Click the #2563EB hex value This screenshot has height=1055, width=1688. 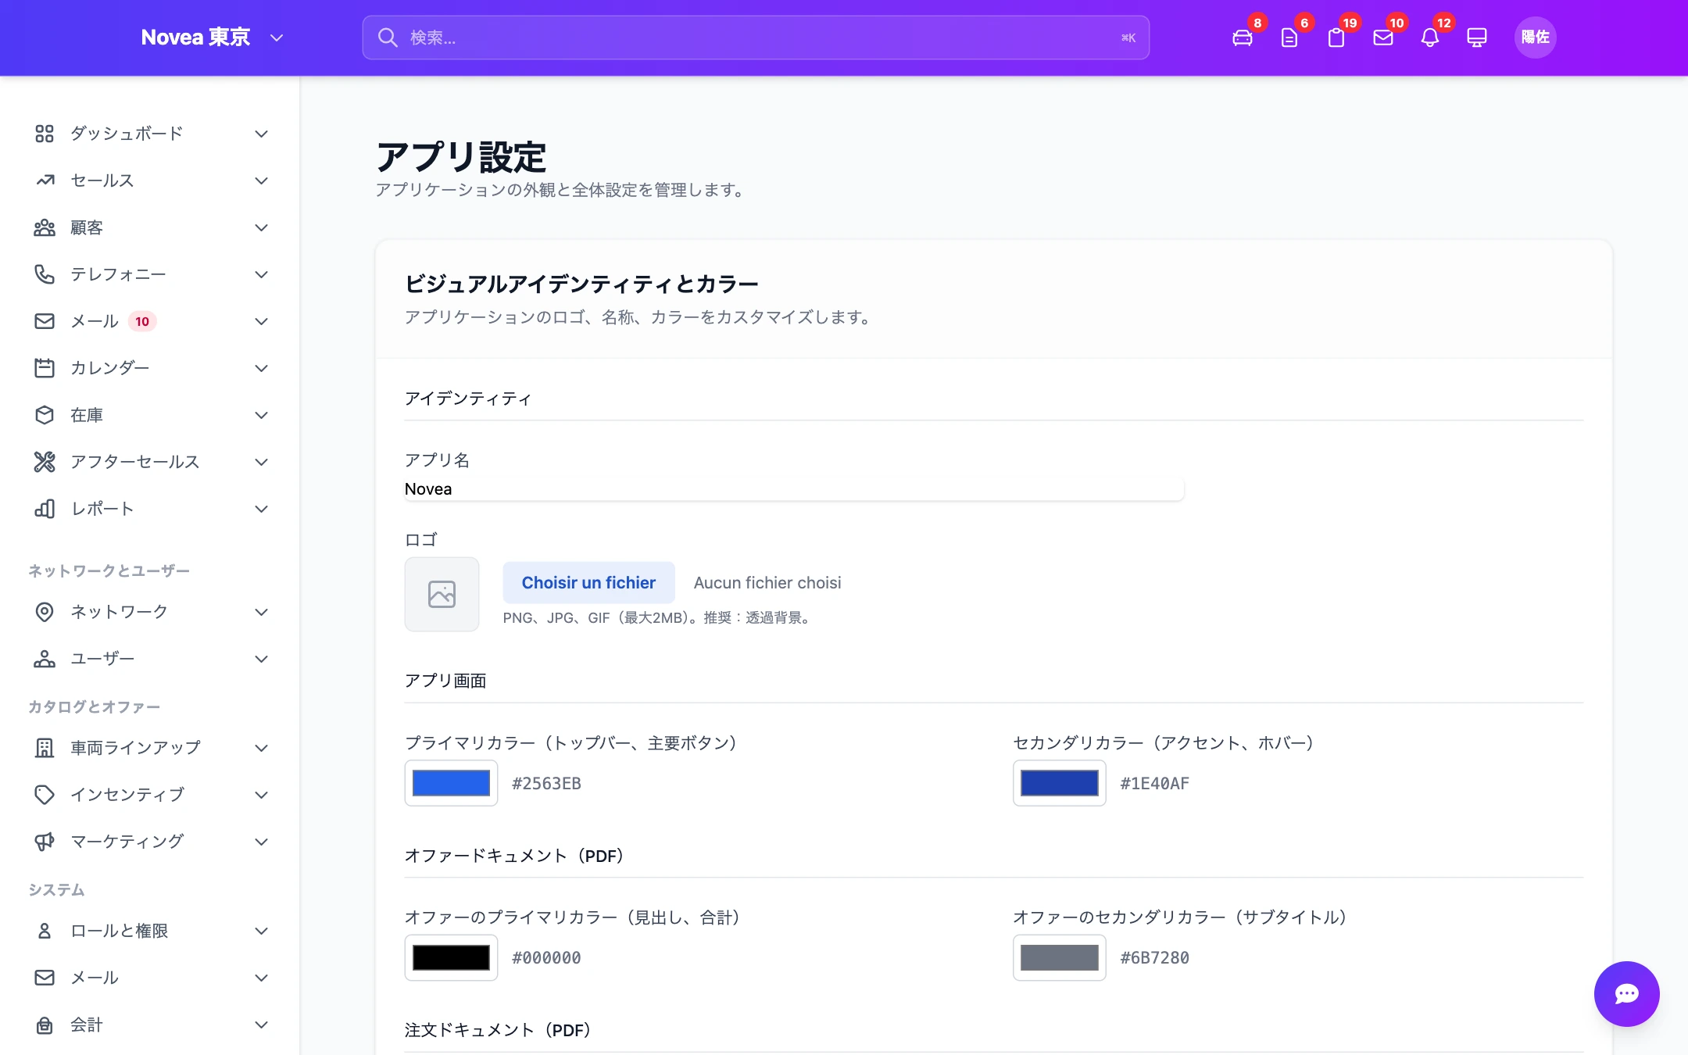click(546, 784)
